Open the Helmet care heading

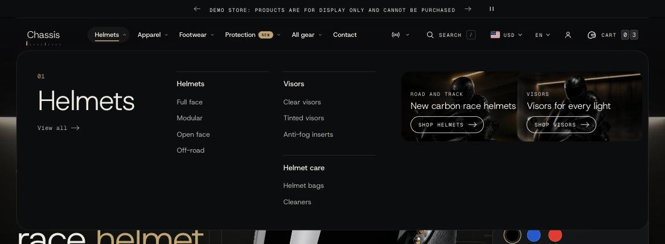click(x=303, y=168)
